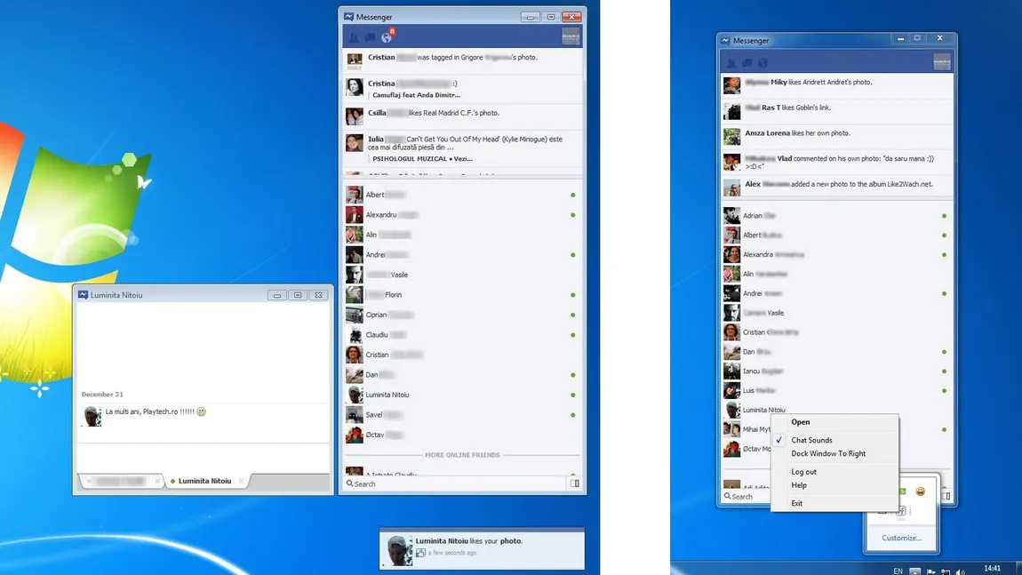Image resolution: width=1022 pixels, height=575 pixels.
Task: Click Facebook icon in tray popup
Action: [901, 511]
